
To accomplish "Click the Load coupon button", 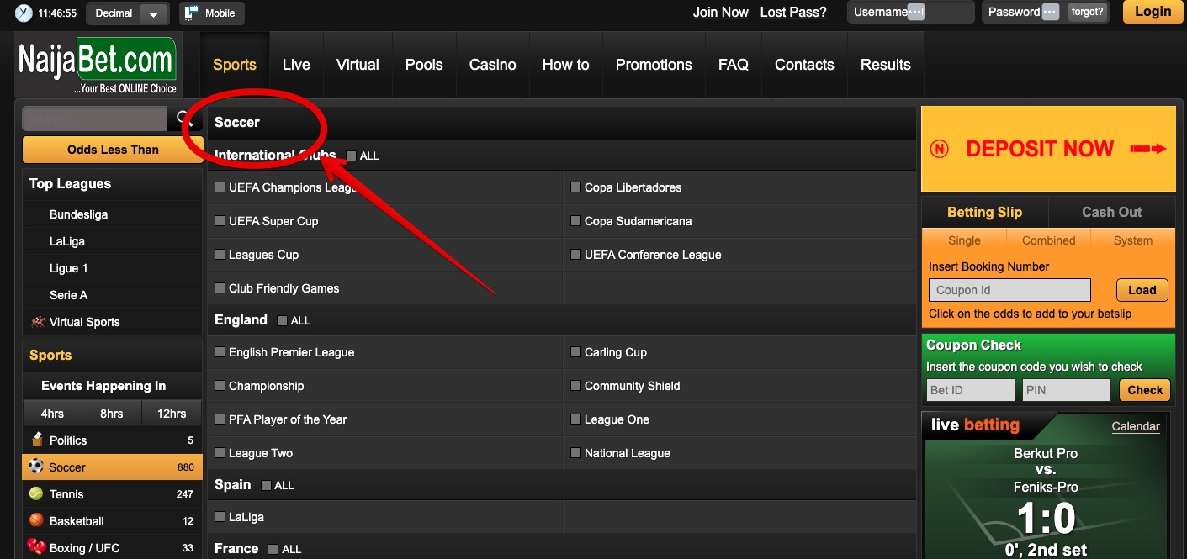I will coord(1142,290).
